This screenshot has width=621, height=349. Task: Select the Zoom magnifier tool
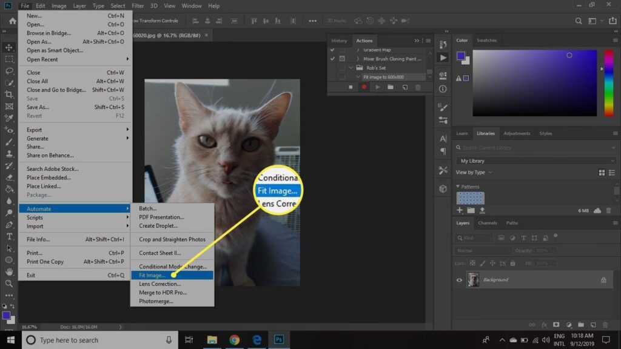[x=9, y=284]
